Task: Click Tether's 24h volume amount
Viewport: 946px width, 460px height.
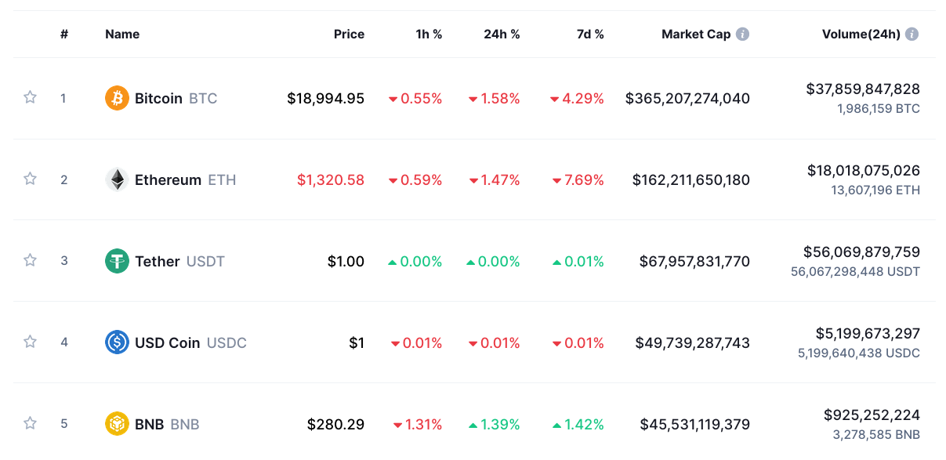Action: point(861,252)
